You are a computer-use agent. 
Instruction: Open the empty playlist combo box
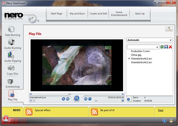click(157, 47)
